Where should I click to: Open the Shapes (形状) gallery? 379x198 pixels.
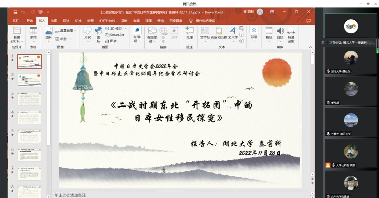[x=87, y=31]
